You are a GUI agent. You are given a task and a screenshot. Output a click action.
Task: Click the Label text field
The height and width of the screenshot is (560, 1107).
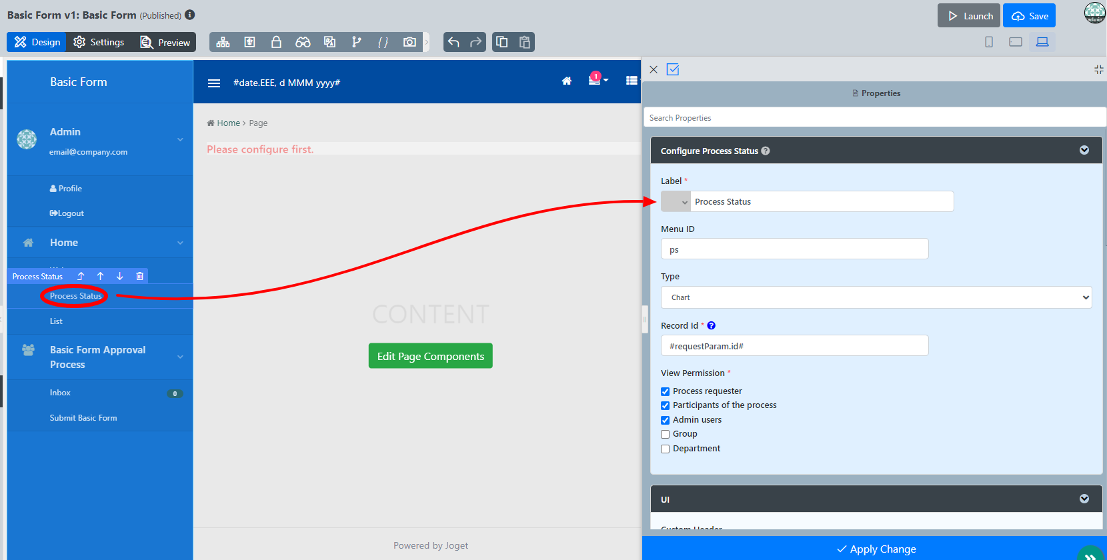(822, 201)
